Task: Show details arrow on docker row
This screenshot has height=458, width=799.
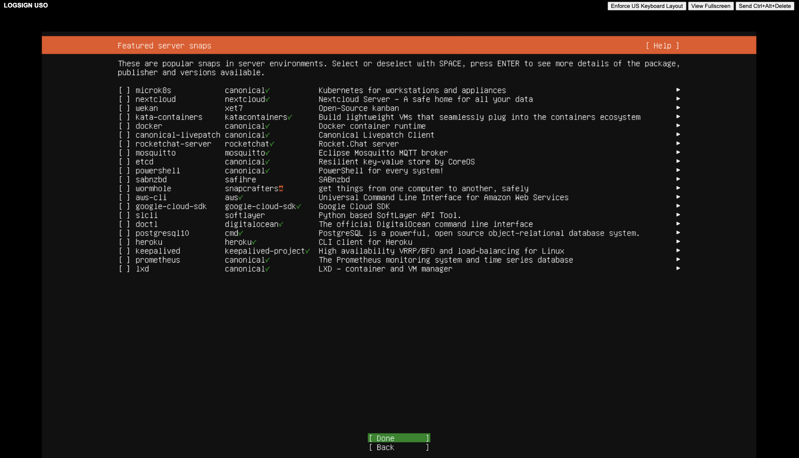Action: tap(678, 126)
